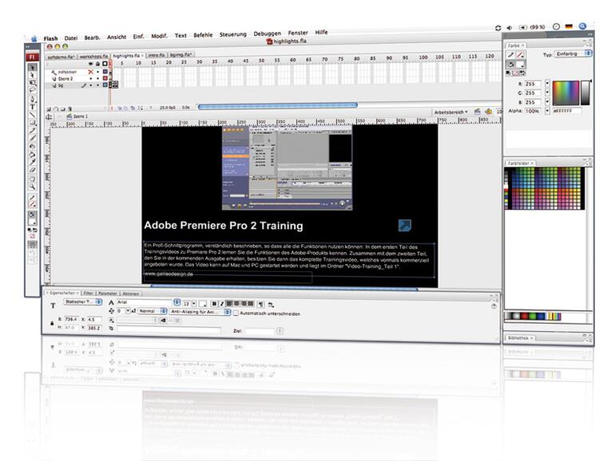Open the Normal character position dropdown
The width and height of the screenshot is (615, 461).
coord(153,311)
